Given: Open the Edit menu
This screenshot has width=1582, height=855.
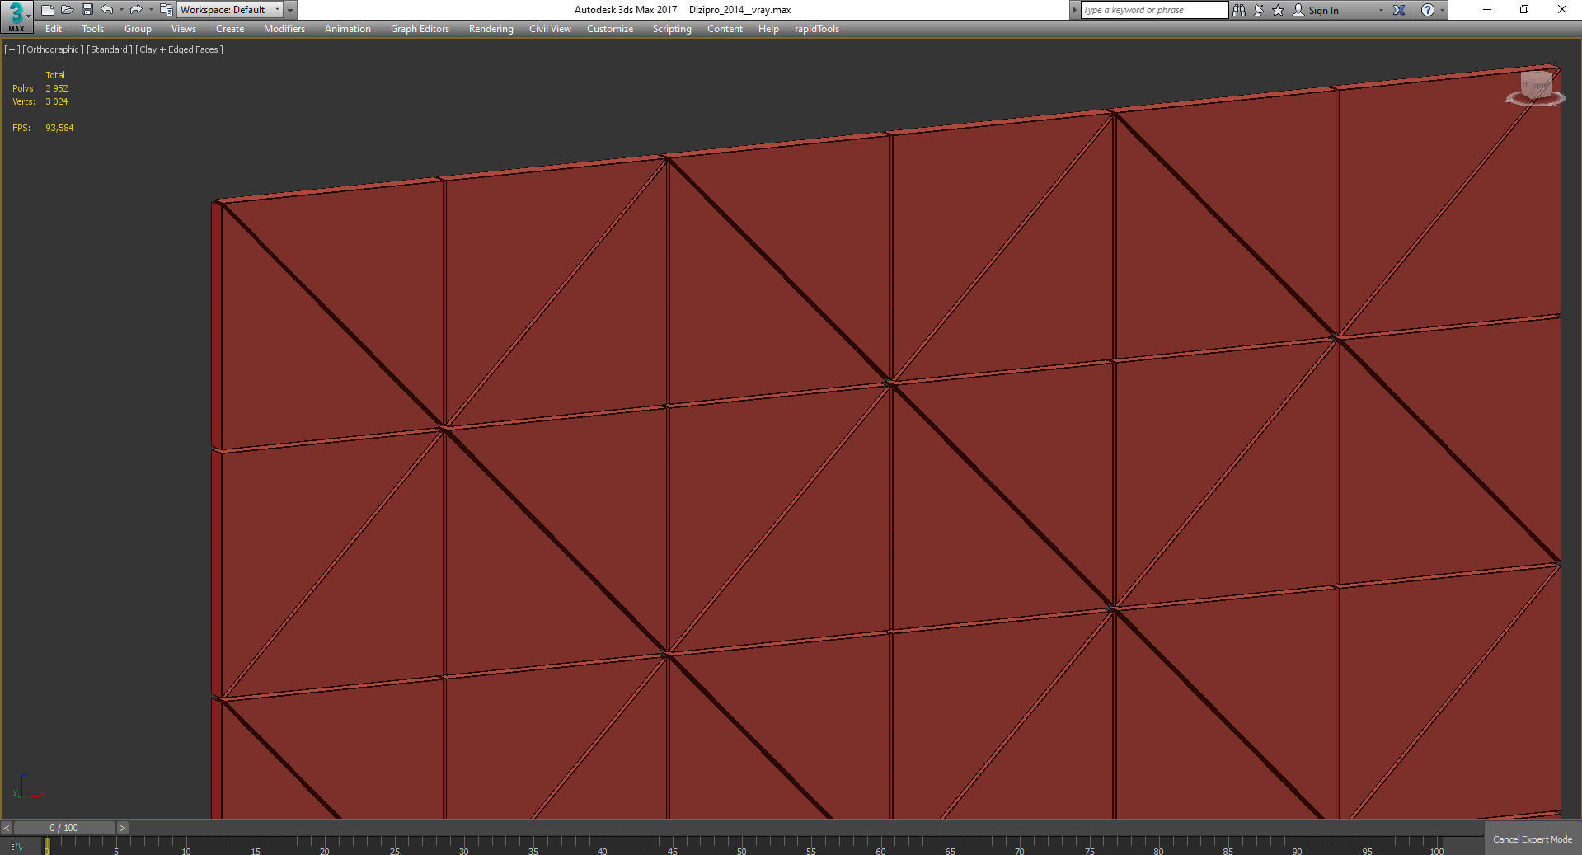Looking at the screenshot, I should [x=54, y=29].
